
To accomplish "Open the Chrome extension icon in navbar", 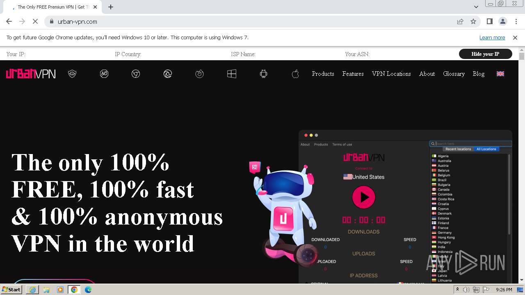I will pos(136,74).
